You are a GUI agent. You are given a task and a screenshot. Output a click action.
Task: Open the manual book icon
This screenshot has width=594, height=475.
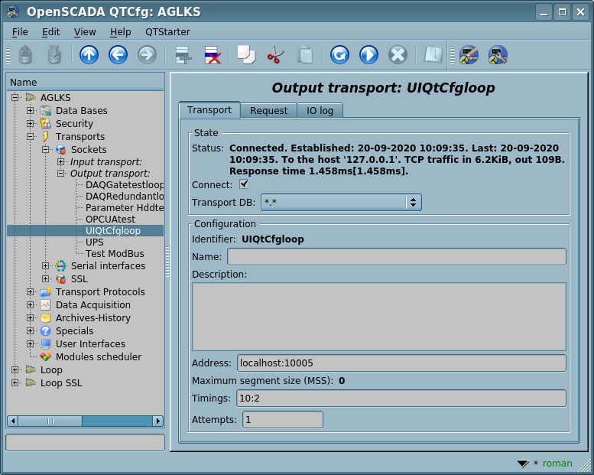(x=433, y=55)
